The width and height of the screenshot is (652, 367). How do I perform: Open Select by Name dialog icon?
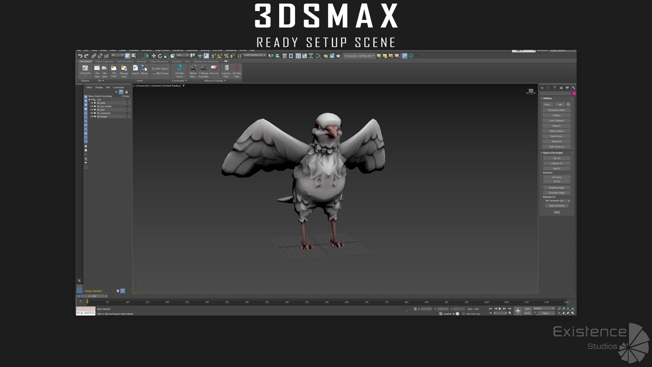coord(133,56)
